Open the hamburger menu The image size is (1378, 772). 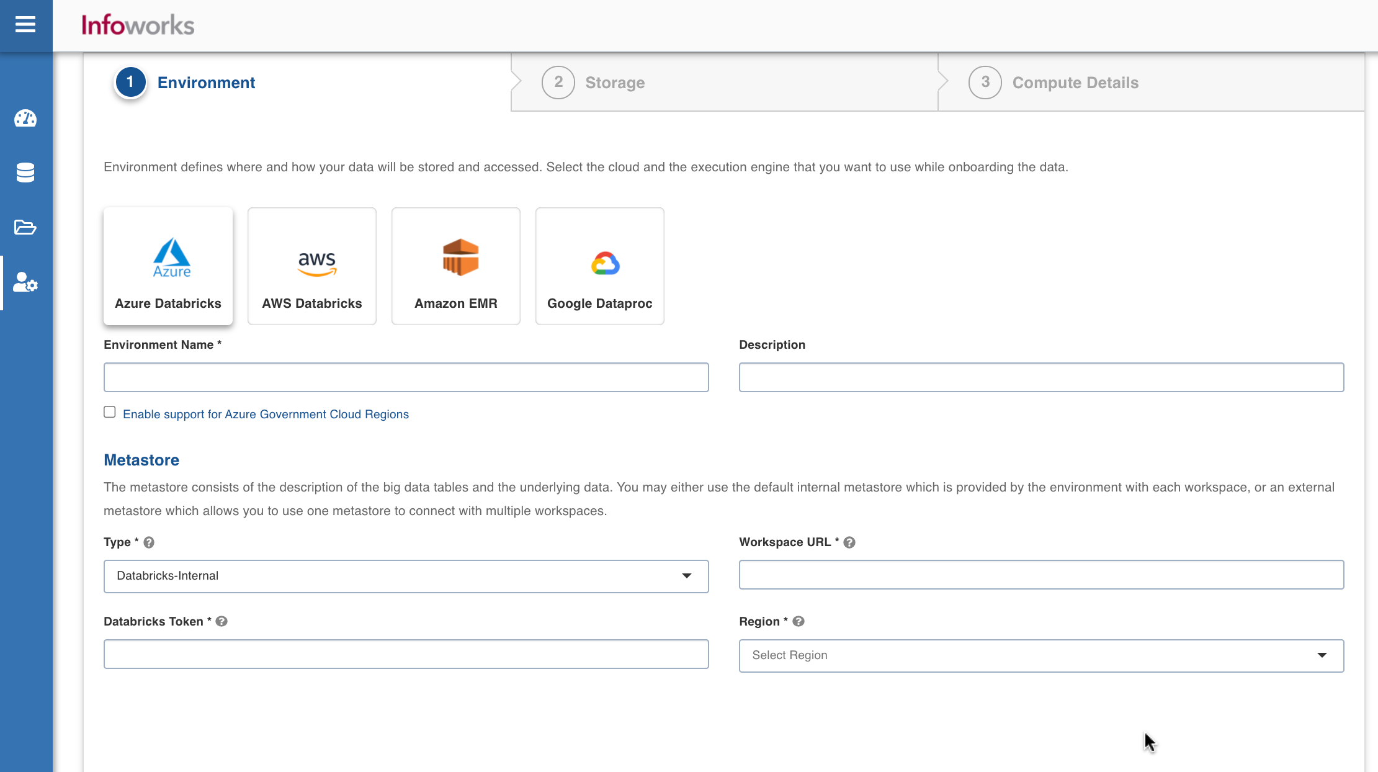[25, 25]
